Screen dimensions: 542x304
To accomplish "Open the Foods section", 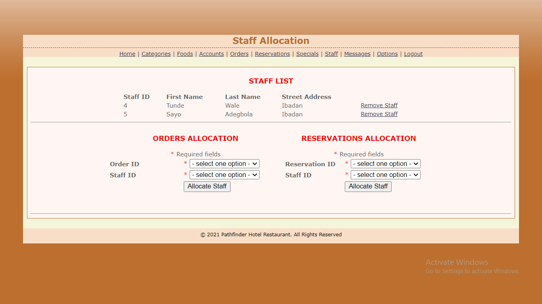I will 185,54.
